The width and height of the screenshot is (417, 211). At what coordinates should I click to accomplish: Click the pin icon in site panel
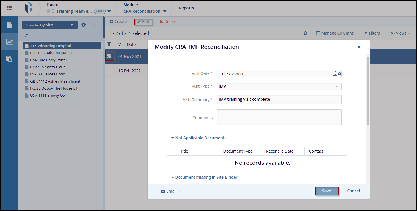(94, 25)
